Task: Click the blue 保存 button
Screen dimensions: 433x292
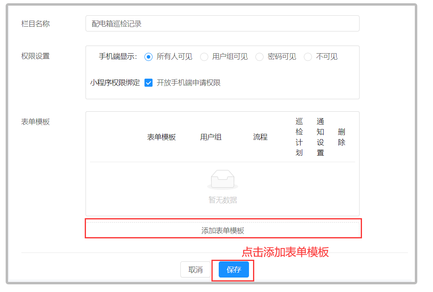Action: (x=233, y=269)
